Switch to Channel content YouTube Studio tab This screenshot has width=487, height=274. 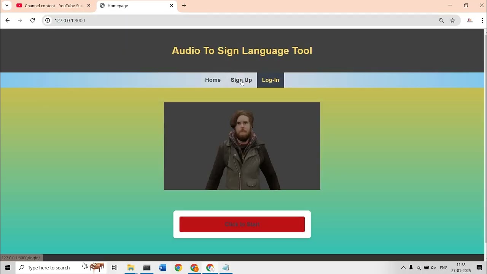click(53, 6)
